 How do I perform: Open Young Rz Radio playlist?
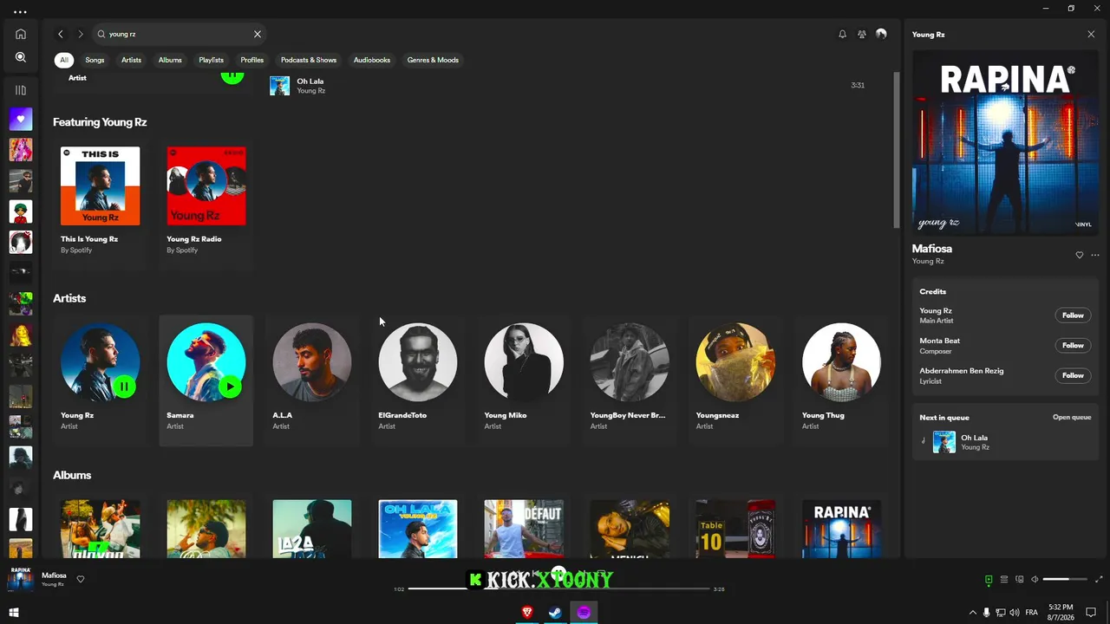[206, 205]
